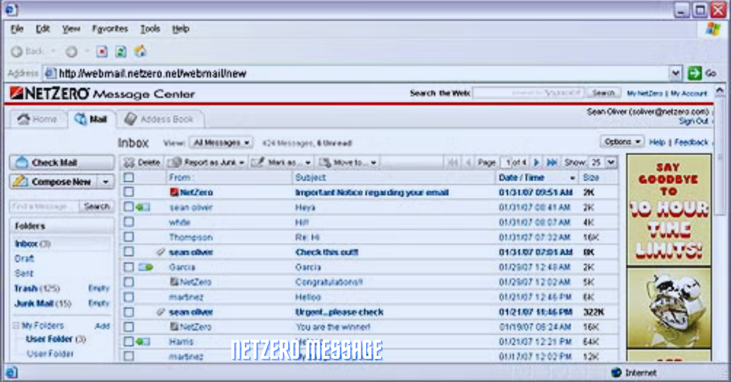Image resolution: width=731 pixels, height=382 pixels.
Task: Click the Compose New pencil icon
Action: pyautogui.click(x=21, y=182)
